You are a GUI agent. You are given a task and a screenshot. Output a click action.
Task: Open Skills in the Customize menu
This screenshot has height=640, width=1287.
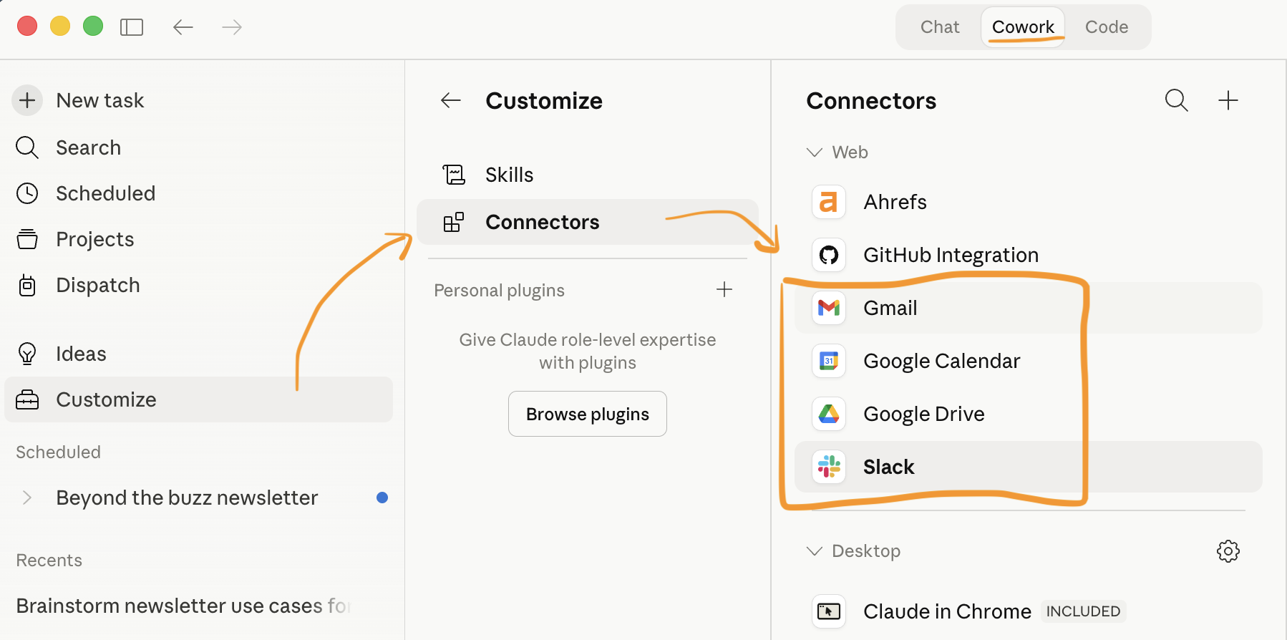tap(587, 175)
